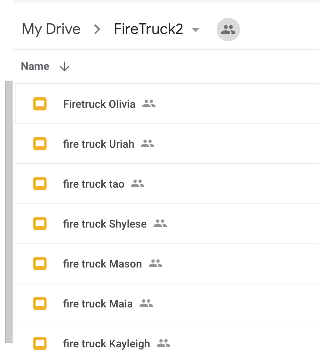Click the Name column header

pyautogui.click(x=35, y=67)
